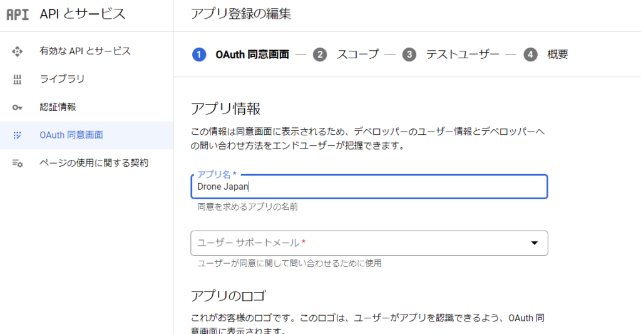Click the OAuth consent screen sidebar icon

coord(18,135)
